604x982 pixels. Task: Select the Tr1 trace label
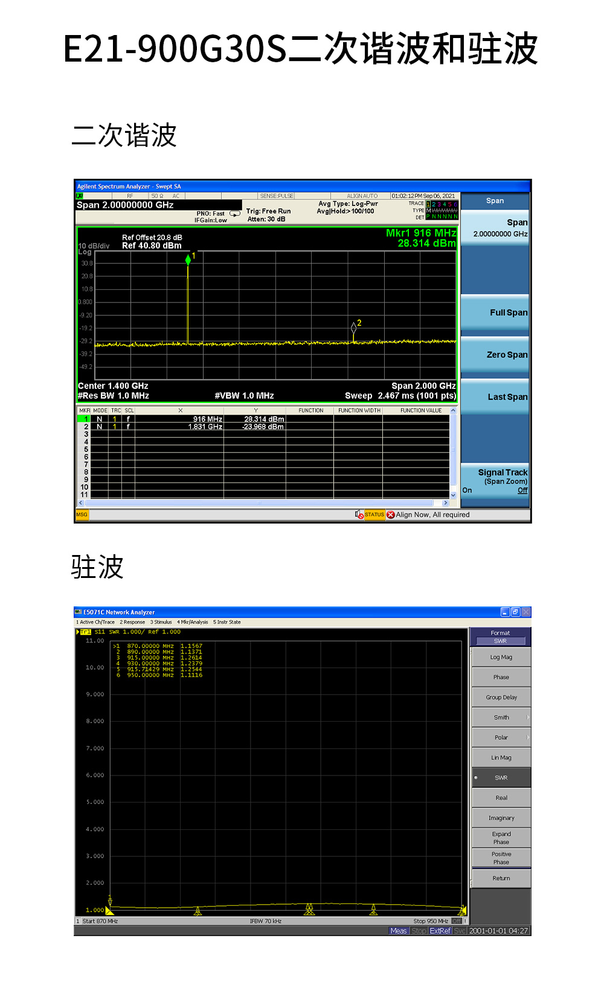85,632
